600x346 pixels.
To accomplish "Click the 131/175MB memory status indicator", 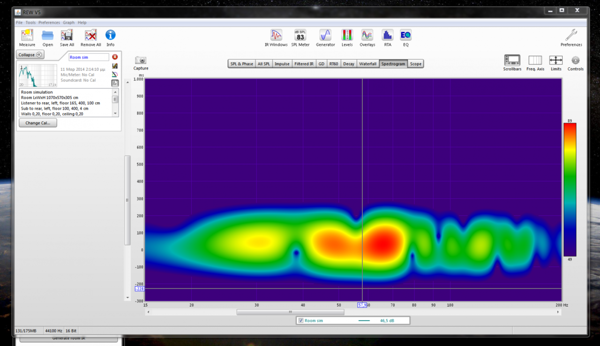I will [26, 331].
